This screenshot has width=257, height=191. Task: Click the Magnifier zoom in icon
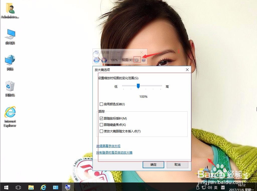pyautogui.click(x=104, y=60)
